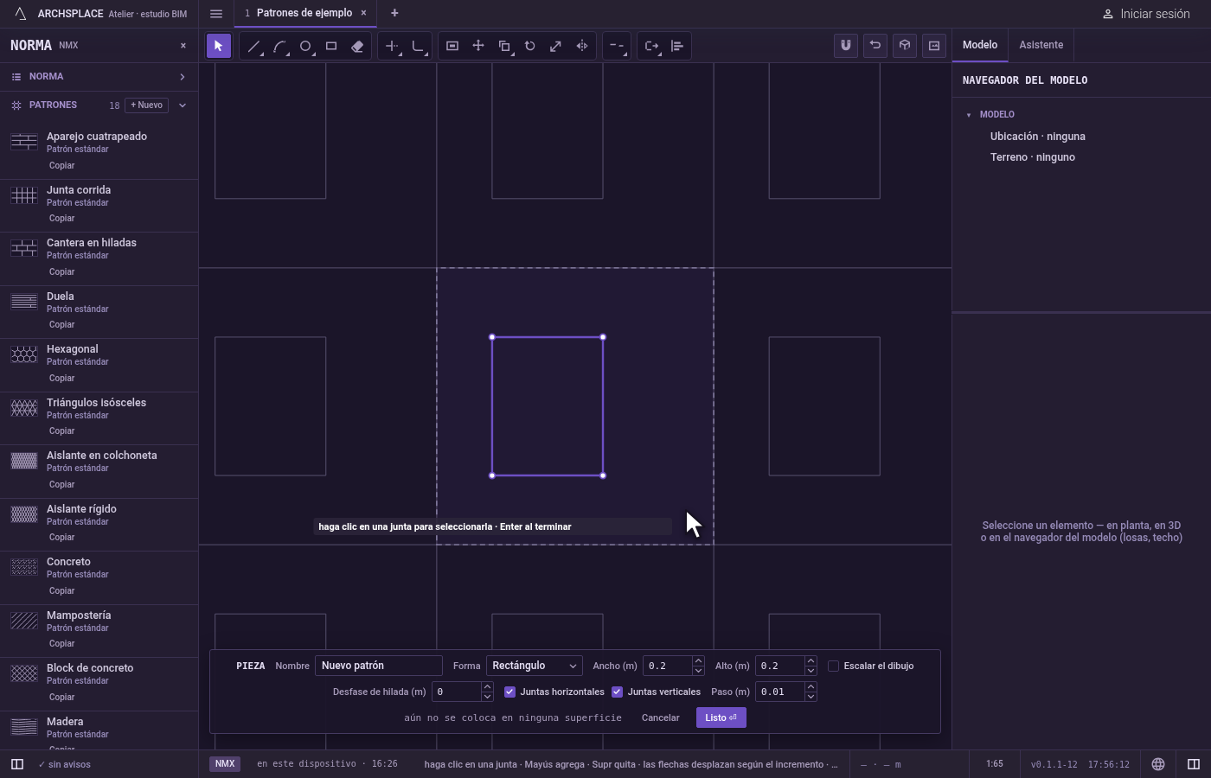Viewport: 1211px width, 778px height.
Task: Click the undo arrow icon
Action: [875, 46]
